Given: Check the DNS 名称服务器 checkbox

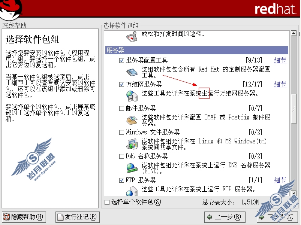Looking at the screenshot, I should click(121, 156).
